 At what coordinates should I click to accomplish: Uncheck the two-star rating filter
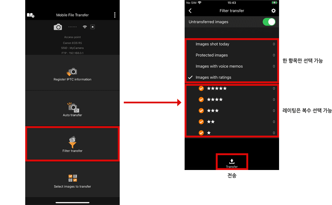pyautogui.click(x=201, y=122)
